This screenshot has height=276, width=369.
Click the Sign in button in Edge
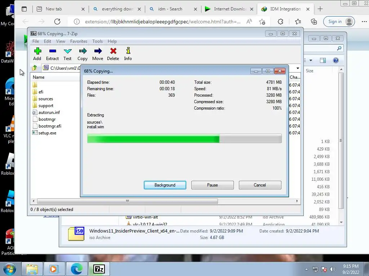tap(339, 22)
